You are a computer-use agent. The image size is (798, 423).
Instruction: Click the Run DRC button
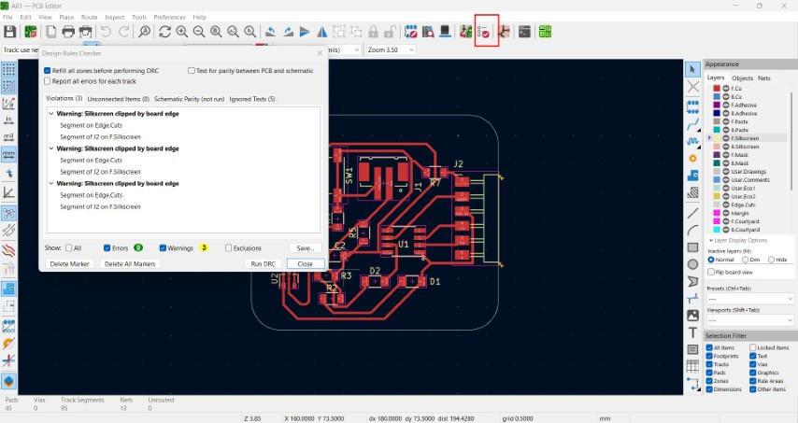click(x=264, y=264)
